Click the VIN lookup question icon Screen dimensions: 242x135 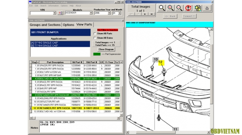click(60, 13)
